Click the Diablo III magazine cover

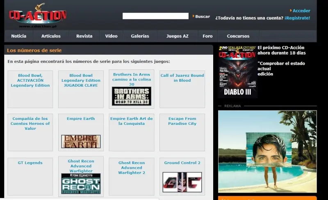point(238,71)
